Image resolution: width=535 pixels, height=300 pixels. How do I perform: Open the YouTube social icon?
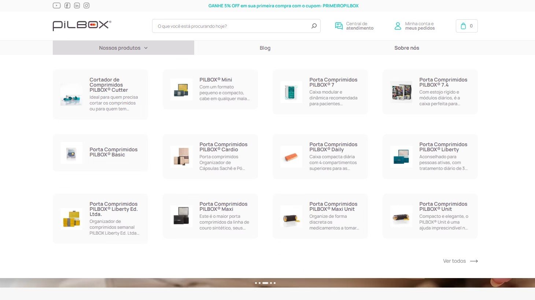pyautogui.click(x=56, y=5)
